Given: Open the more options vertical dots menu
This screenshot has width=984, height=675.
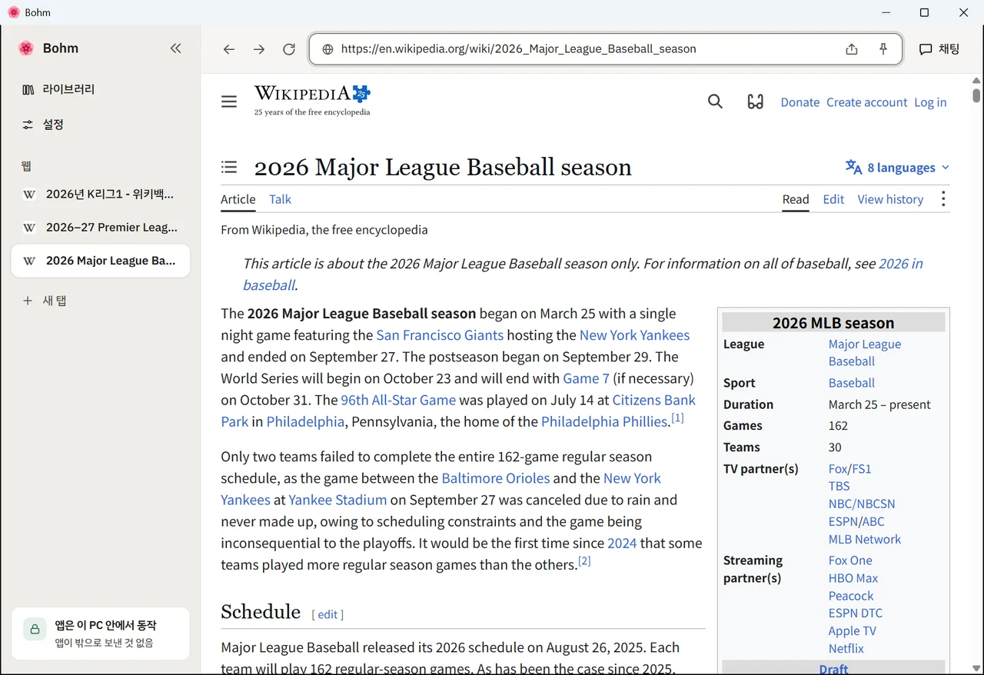Looking at the screenshot, I should [943, 199].
